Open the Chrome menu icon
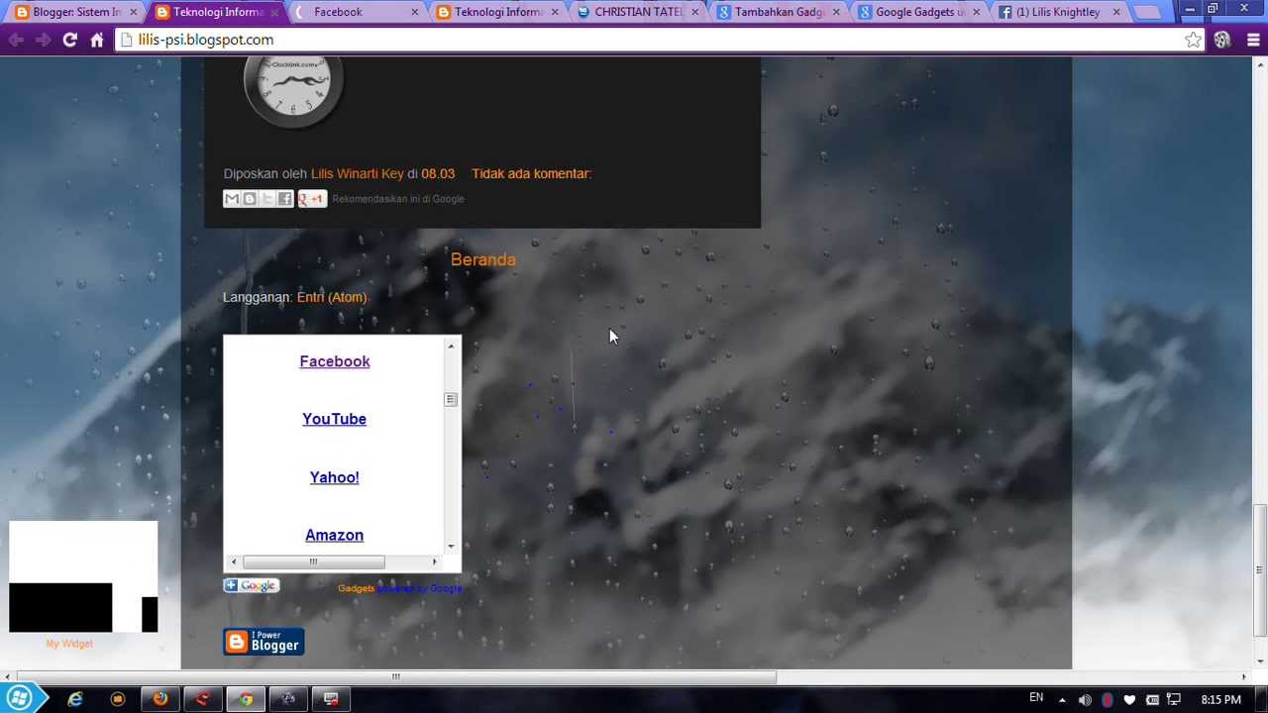1268x713 pixels. point(1253,40)
